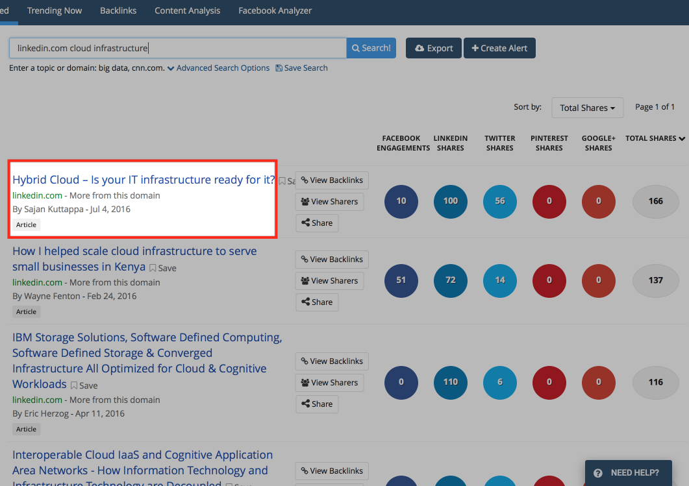This screenshot has width=689, height=486.
Task: Click the Article tag under Hybrid Cloud
Action: click(27, 225)
